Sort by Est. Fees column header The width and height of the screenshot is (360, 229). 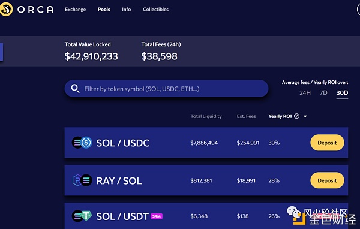tap(246, 116)
